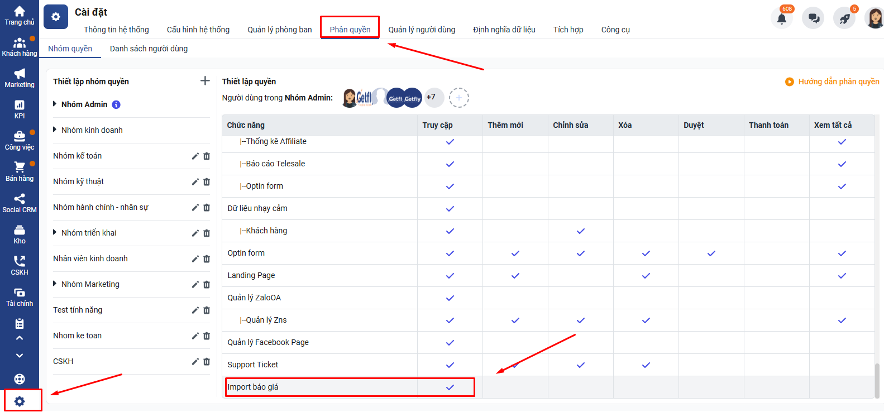
Task: Expand the Nhóm Admin tree item
Action: coord(55,104)
